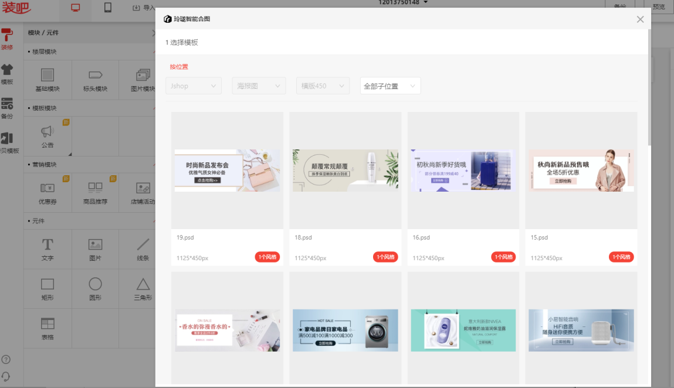Choose the teal NIVEA lotion template thumbnail
This screenshot has height=388, width=674.
pyautogui.click(x=463, y=331)
